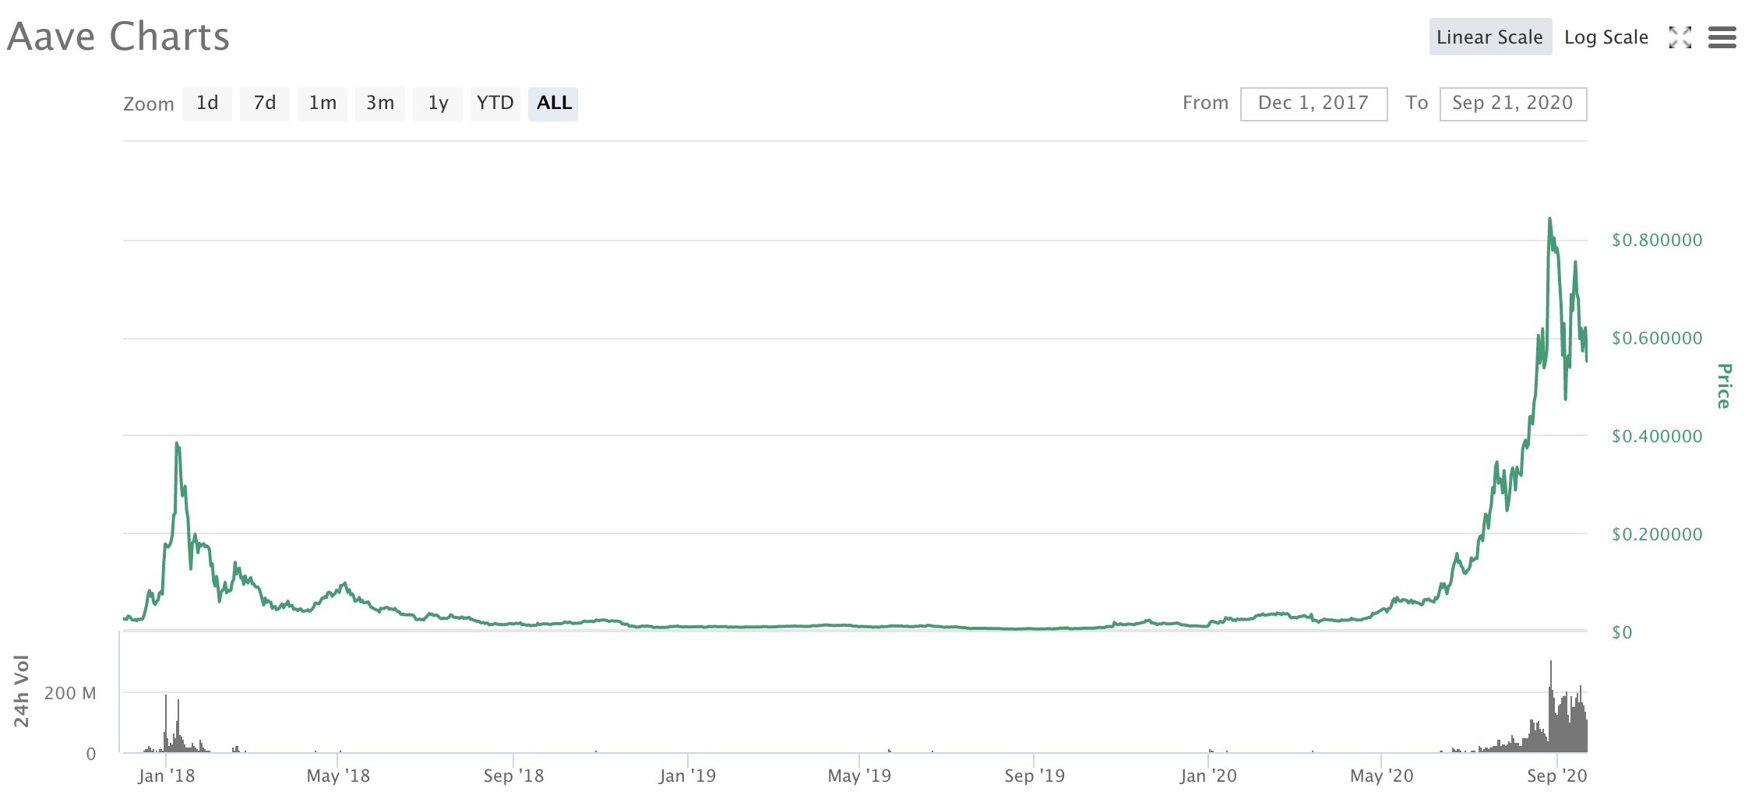This screenshot has width=1759, height=802.
Task: Click the May '20 time axis label
Action: (x=1381, y=776)
